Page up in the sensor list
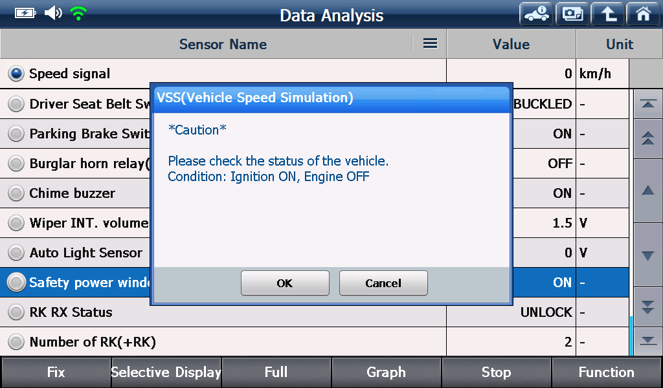Screen dimensions: 663x388 coord(647,138)
